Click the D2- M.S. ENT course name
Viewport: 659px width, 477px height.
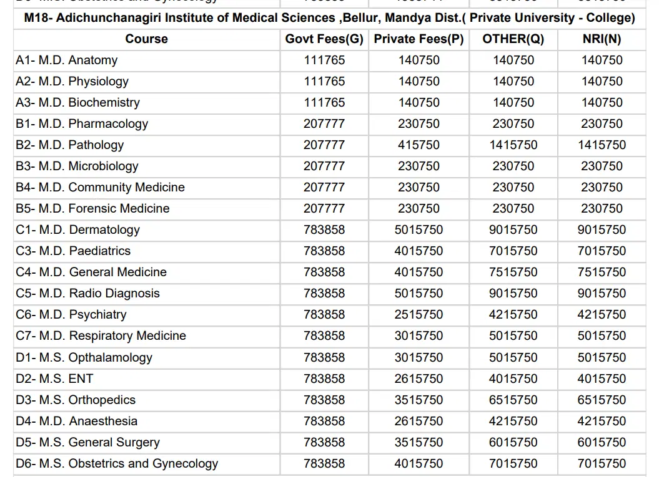pyautogui.click(x=54, y=379)
